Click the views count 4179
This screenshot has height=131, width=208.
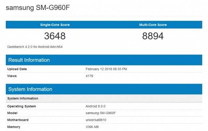click(89, 76)
